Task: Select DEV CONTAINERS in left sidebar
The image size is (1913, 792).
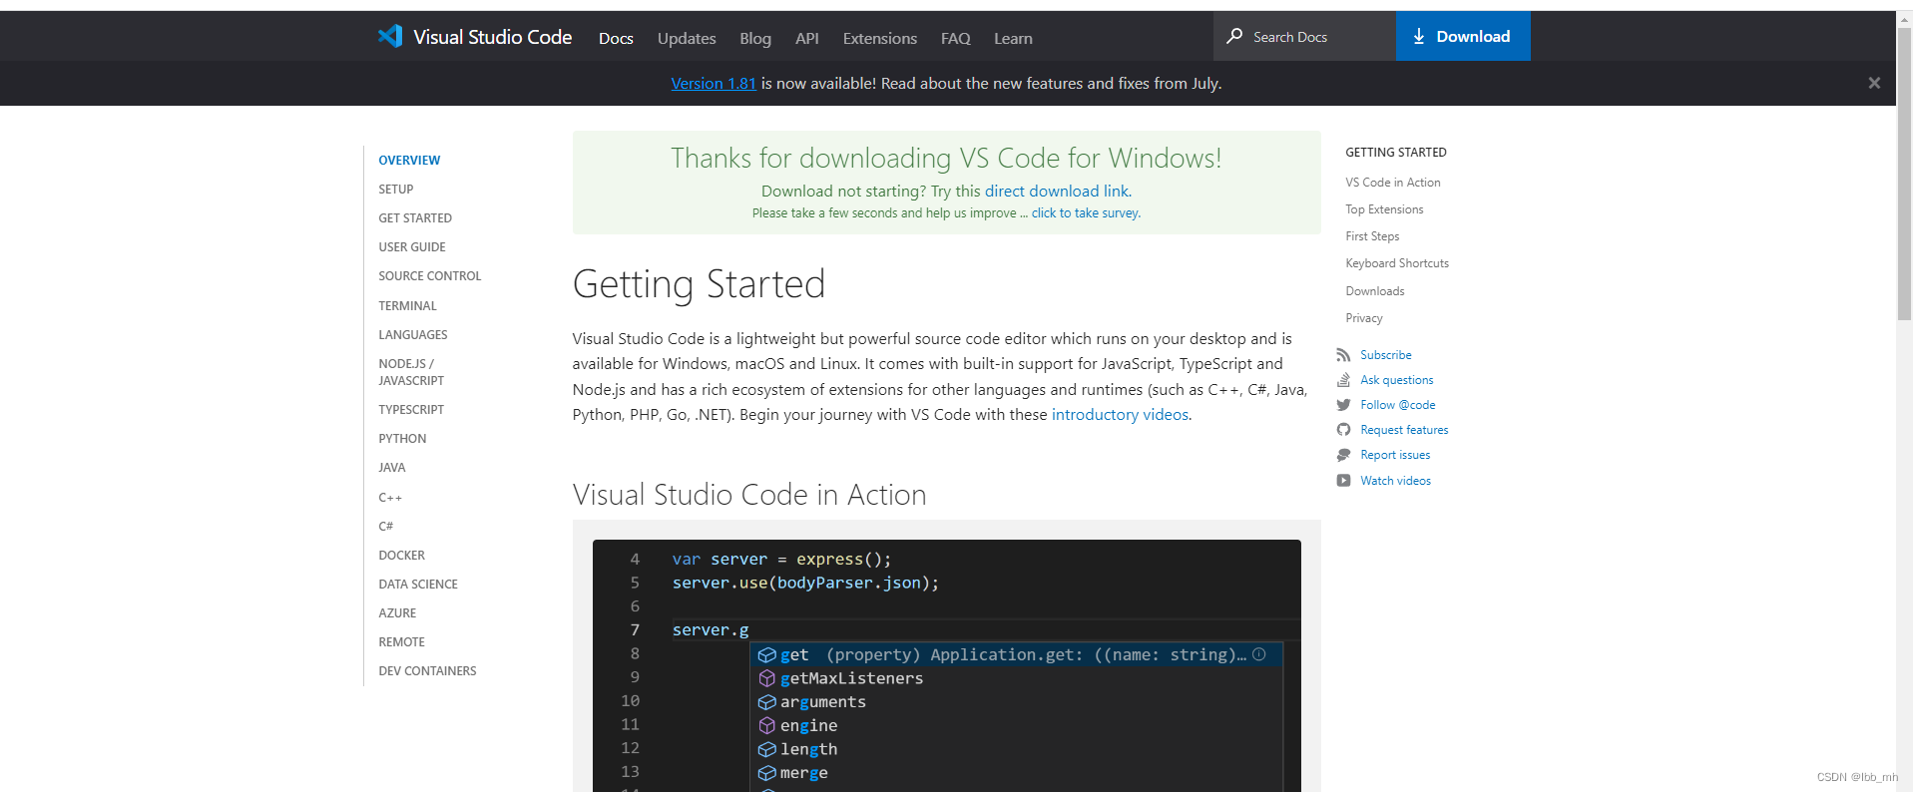Action: pyautogui.click(x=427, y=671)
